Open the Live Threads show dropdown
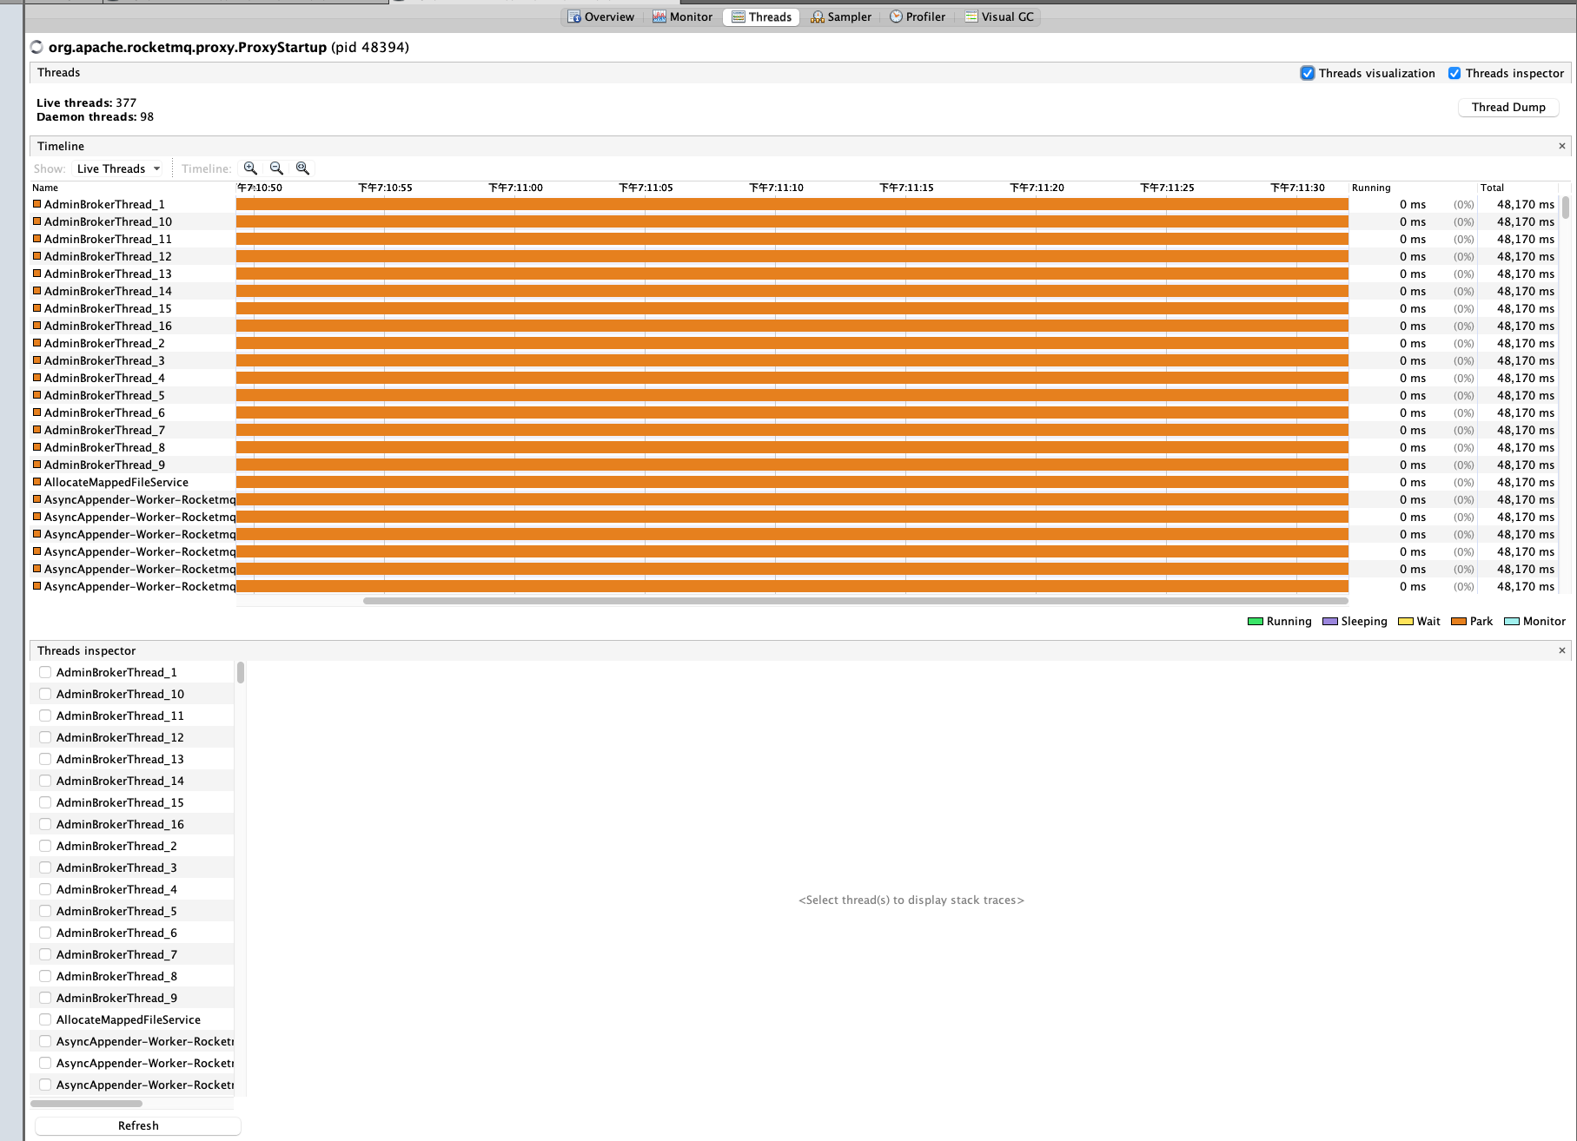Screen dimensions: 1577x1141 (118, 168)
